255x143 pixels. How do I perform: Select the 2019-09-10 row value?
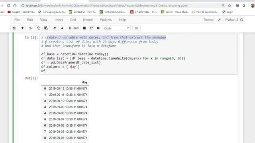68,101
